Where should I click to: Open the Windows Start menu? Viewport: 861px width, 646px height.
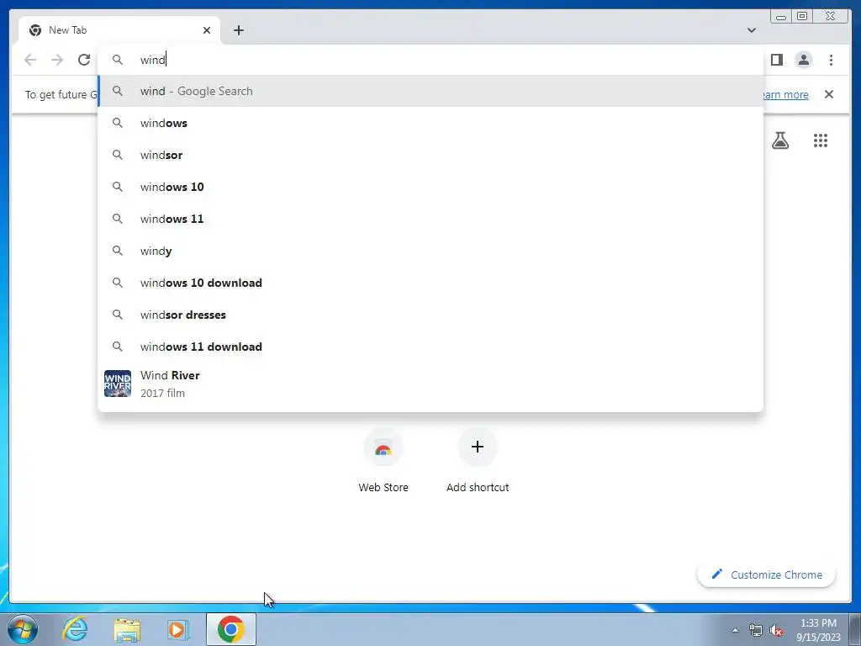[23, 629]
